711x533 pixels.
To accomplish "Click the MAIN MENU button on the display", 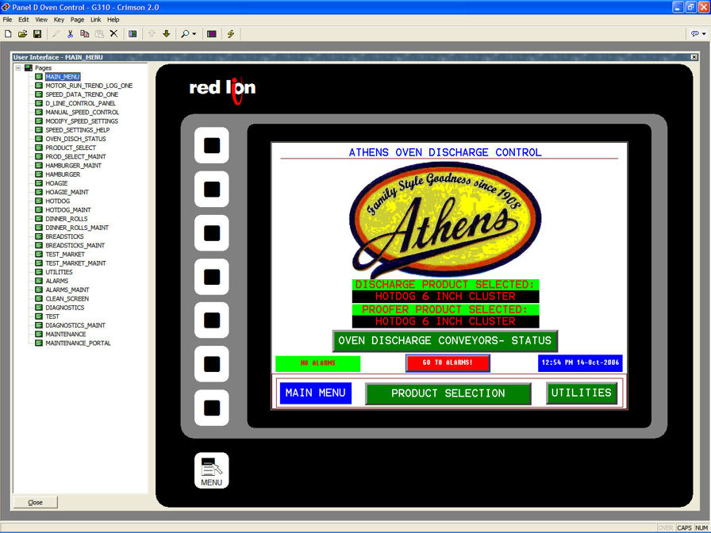I will coord(316,393).
